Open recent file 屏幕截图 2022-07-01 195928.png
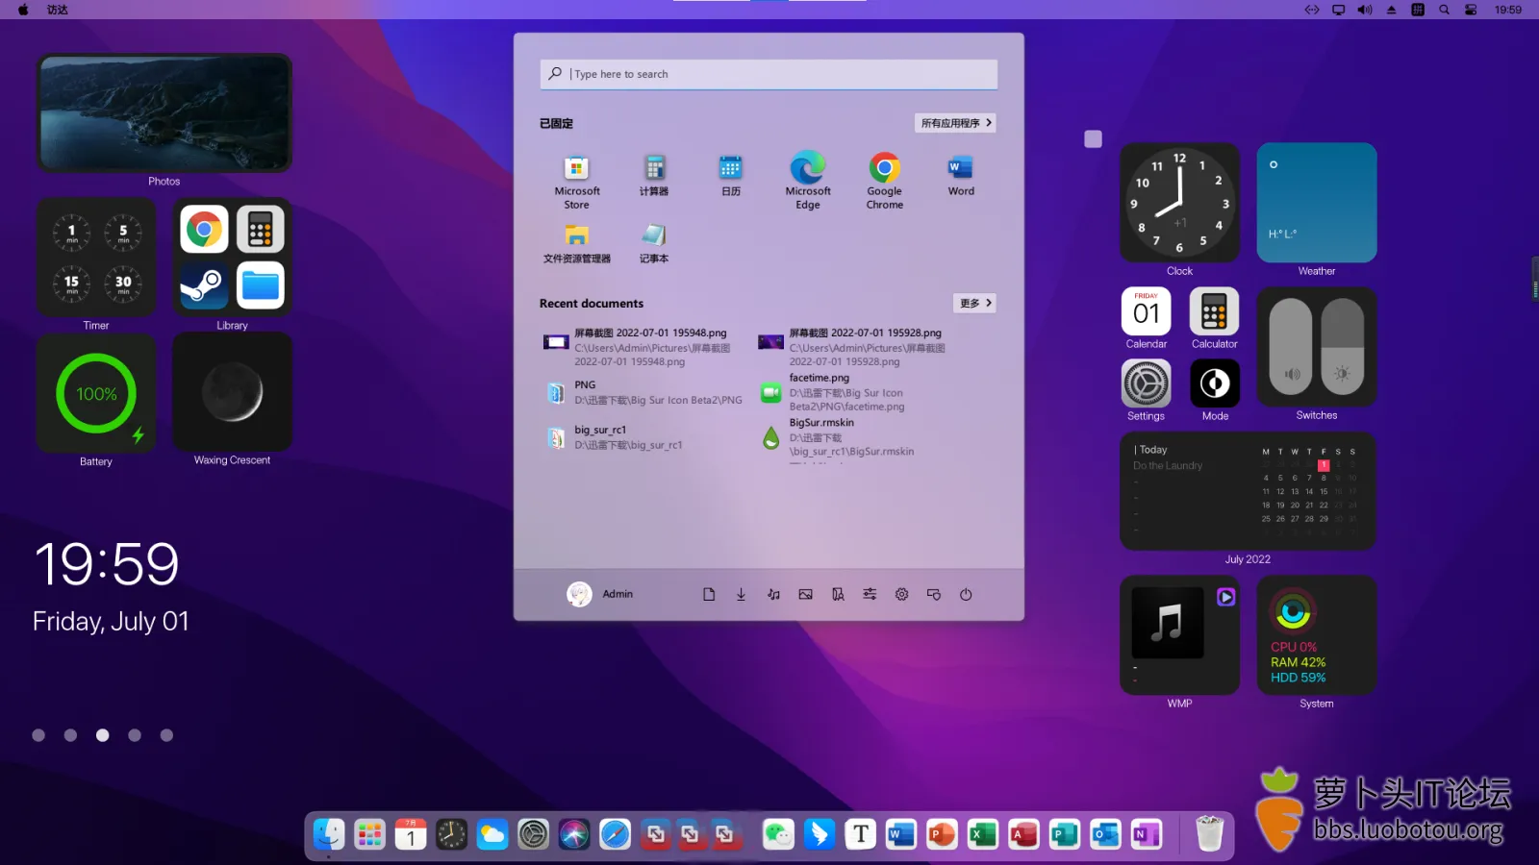This screenshot has width=1539, height=865. 856,347
